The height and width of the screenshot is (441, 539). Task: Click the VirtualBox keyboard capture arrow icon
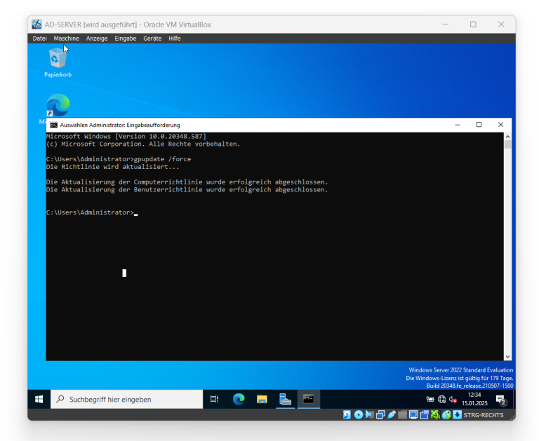pos(457,415)
